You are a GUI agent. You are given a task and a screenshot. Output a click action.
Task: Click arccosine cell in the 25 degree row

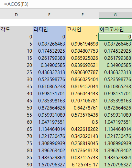pos(115,72)
